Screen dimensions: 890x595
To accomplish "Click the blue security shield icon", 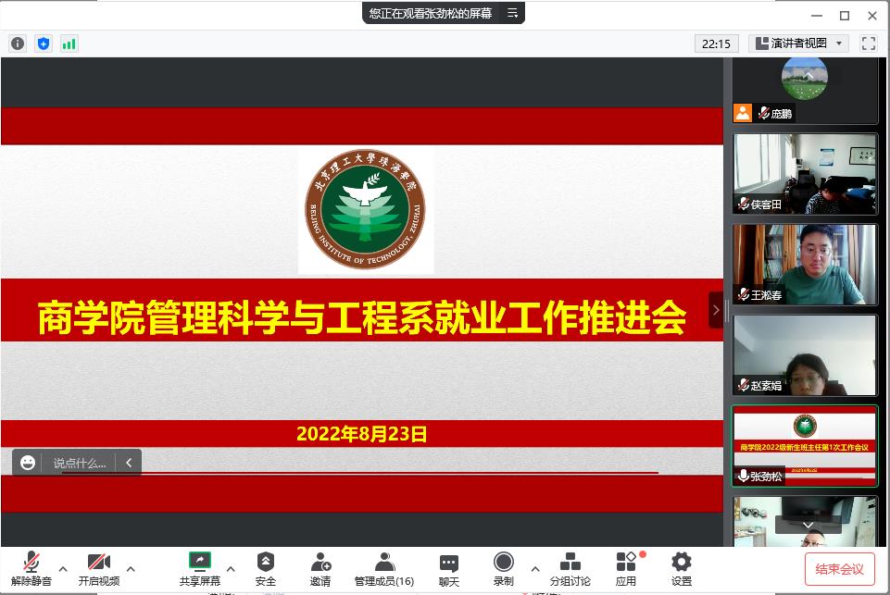I will 44,43.
